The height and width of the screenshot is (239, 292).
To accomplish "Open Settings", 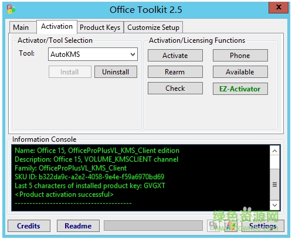I will [x=263, y=226].
